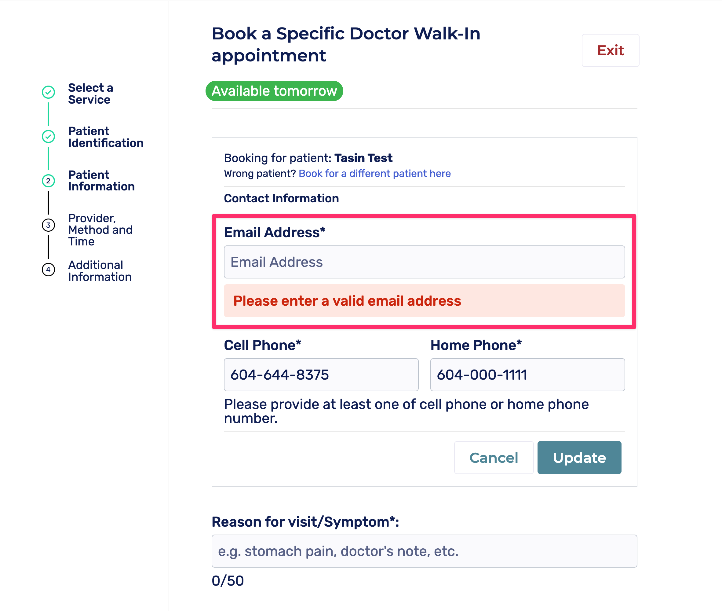Click the step 4 circle icon

pyautogui.click(x=49, y=270)
